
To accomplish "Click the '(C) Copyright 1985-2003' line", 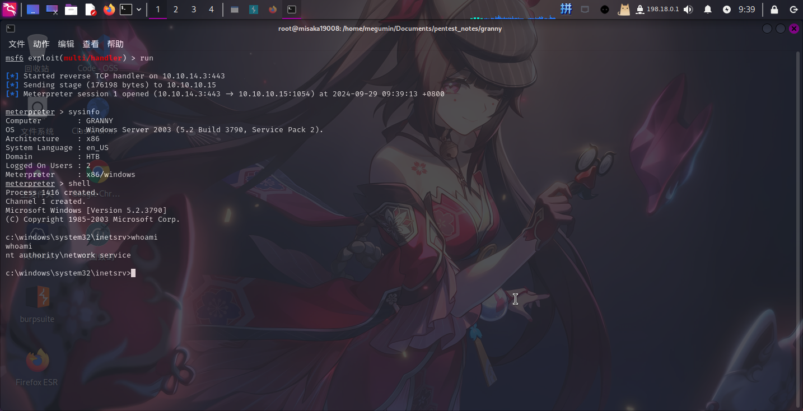I will click(x=93, y=219).
